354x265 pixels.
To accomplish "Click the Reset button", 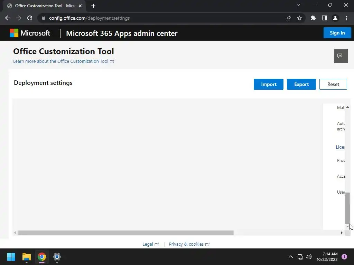I will 333,84.
